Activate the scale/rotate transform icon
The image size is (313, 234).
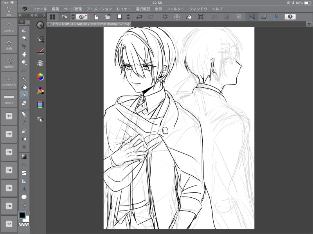tap(201, 17)
